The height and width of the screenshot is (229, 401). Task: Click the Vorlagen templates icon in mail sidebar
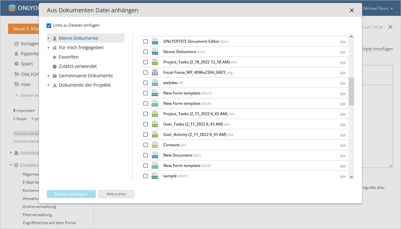(x=16, y=44)
